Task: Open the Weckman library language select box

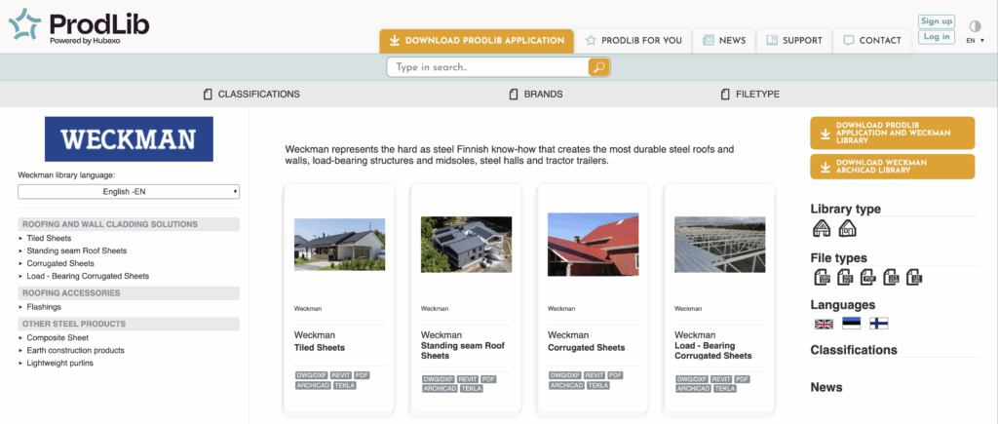Action: (129, 191)
